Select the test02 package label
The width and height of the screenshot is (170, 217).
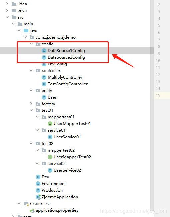[47, 144]
